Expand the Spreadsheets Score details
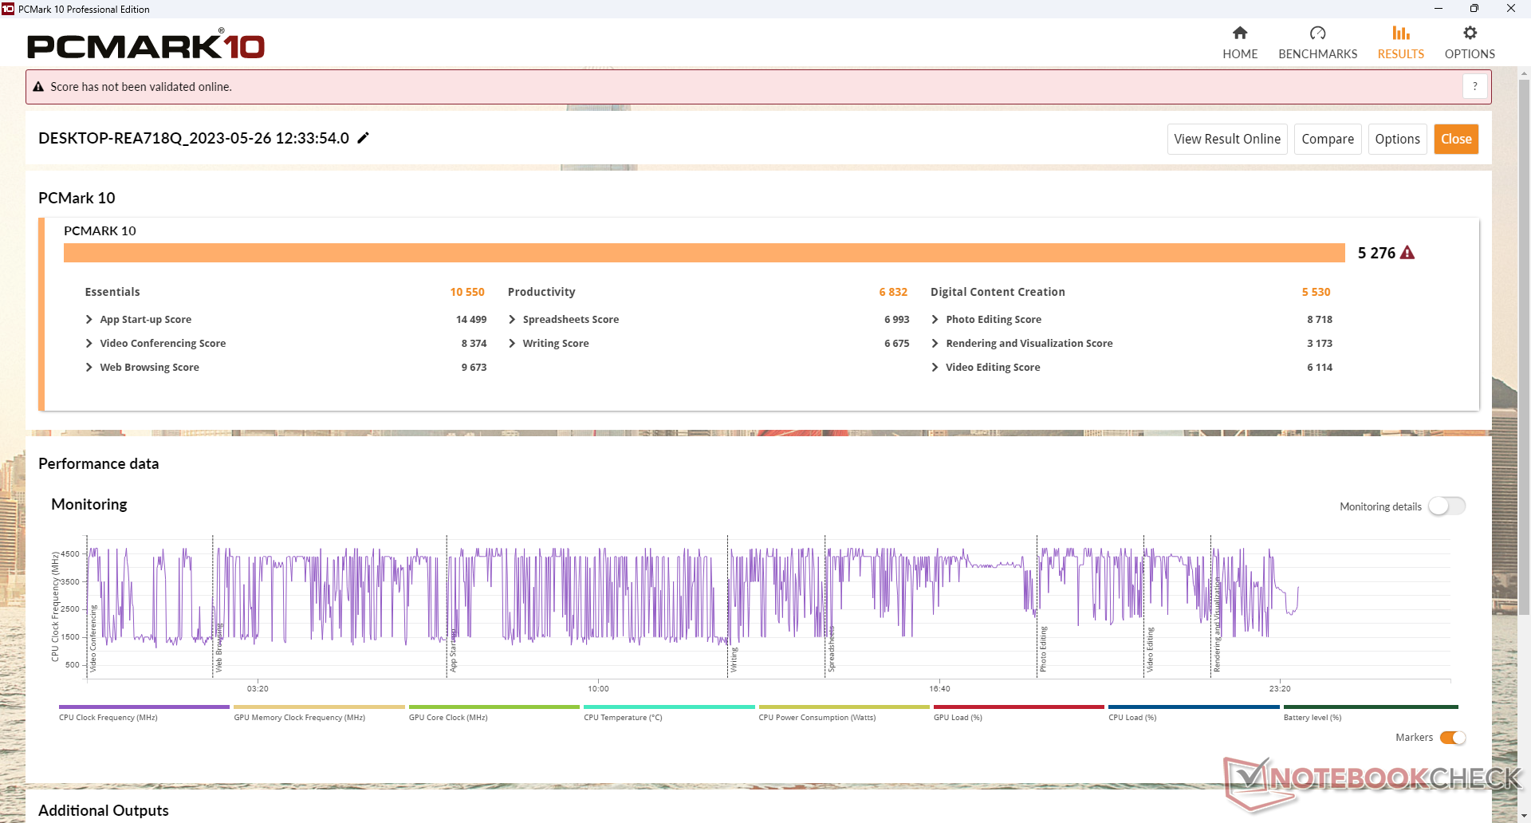Screen dimensions: 1531x823 512,320
